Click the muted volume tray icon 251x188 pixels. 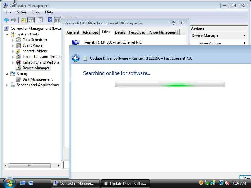[227, 183]
